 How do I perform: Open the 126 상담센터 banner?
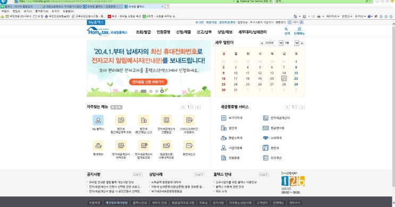click(x=293, y=183)
